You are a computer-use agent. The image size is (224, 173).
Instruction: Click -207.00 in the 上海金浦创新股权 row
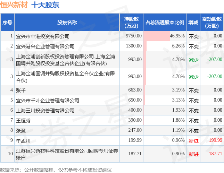215,59
